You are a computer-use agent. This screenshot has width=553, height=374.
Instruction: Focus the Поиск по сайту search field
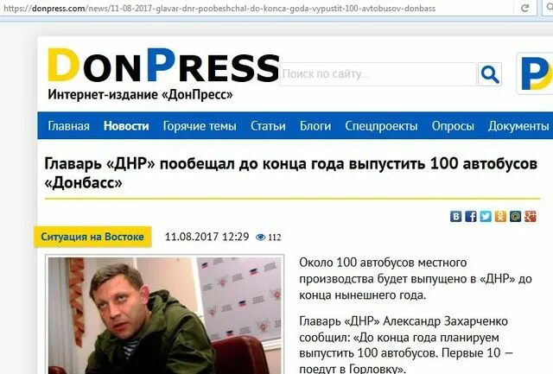click(x=378, y=74)
